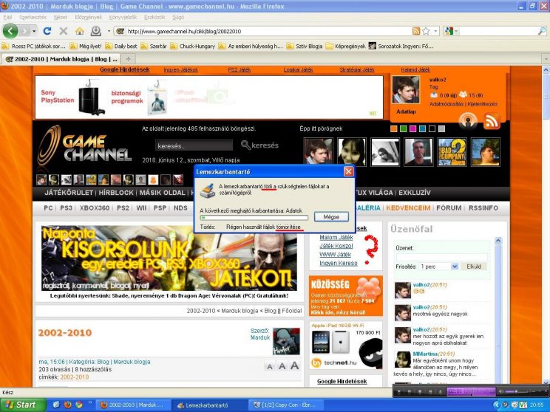Open the Előzmények menu
Image resolution: width=550 pixels, height=412 pixels.
(x=88, y=17)
